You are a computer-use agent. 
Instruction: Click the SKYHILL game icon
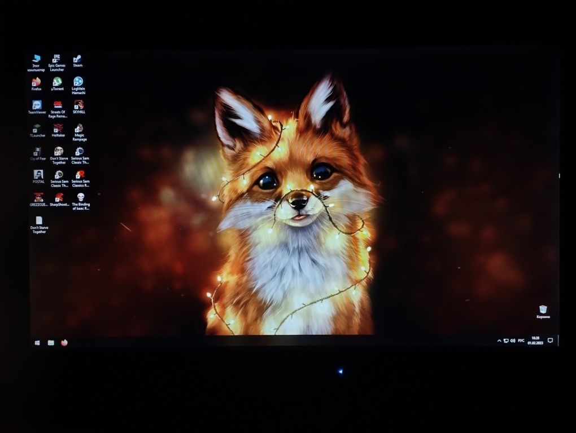[79, 107]
